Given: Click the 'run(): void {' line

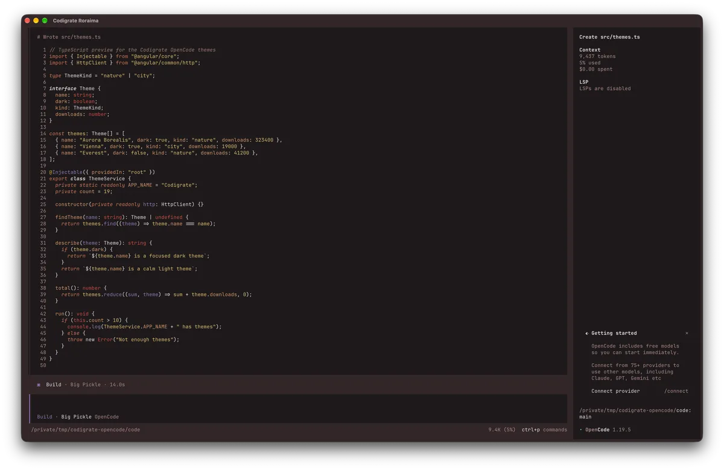Looking at the screenshot, I should tap(75, 314).
